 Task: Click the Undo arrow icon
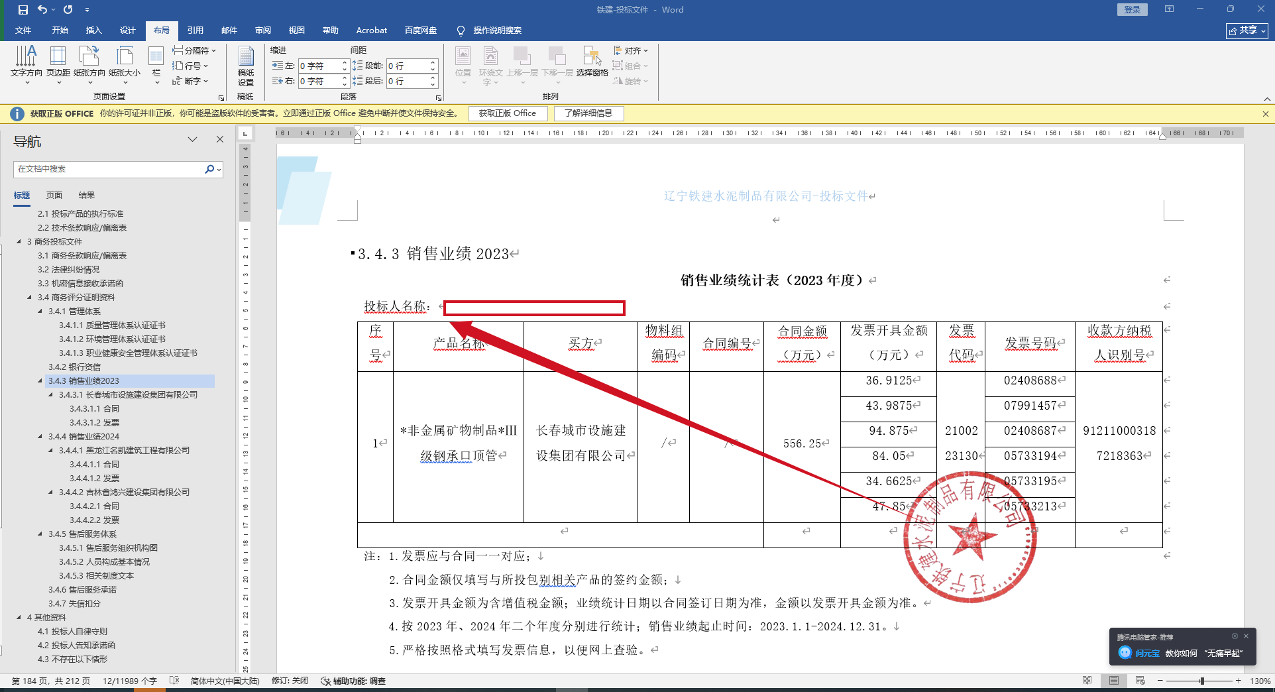tap(42, 10)
